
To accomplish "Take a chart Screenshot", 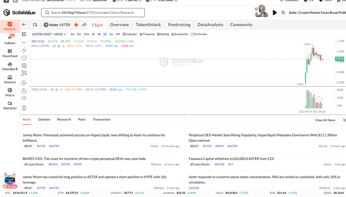I will tap(179, 34).
